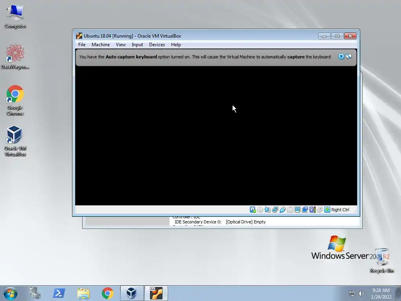Select the DataWagon desktop shortcut

[15, 56]
